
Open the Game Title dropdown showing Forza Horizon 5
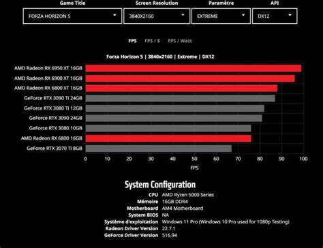pos(72,16)
